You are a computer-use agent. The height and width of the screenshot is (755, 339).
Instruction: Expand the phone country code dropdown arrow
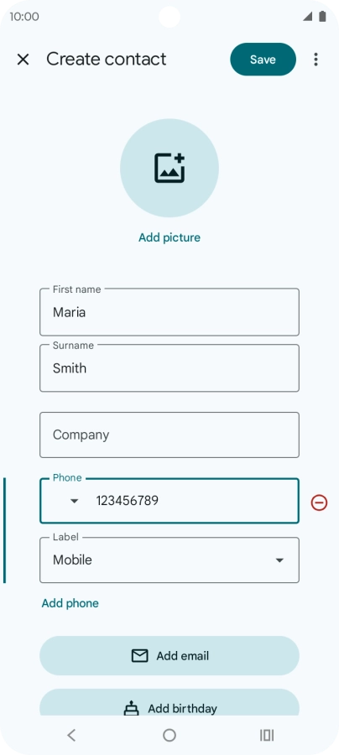click(x=74, y=502)
